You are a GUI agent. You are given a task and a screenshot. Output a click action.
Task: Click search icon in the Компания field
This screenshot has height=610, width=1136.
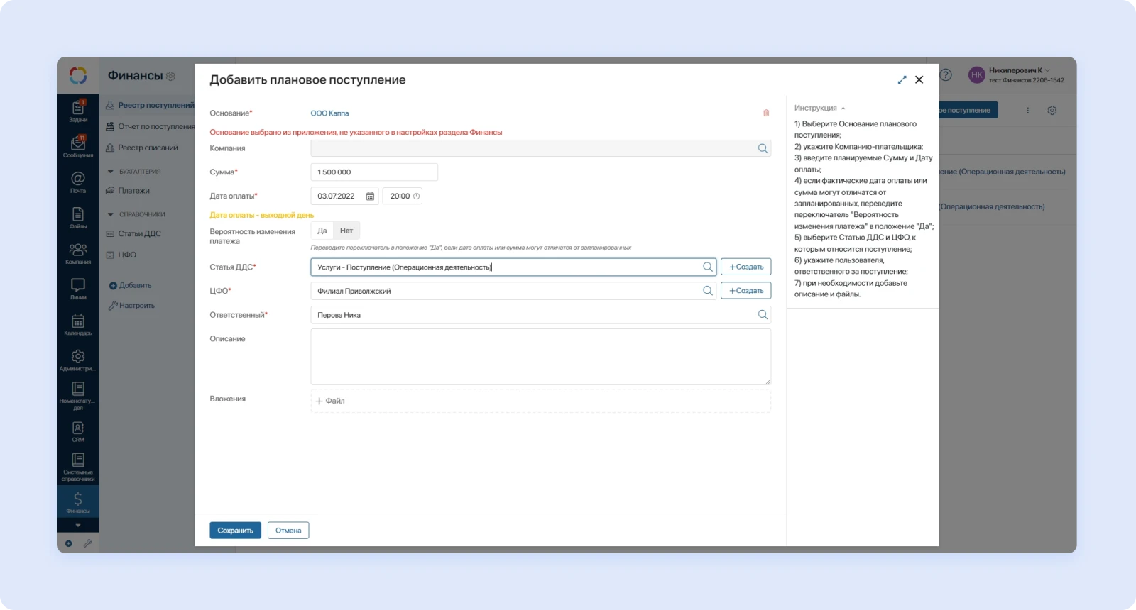763,148
